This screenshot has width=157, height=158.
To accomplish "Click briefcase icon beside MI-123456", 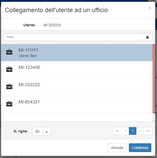I will (9, 69).
